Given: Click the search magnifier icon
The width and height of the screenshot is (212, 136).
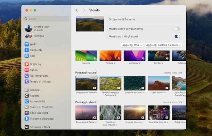Looking at the screenshot, I should (26, 19).
